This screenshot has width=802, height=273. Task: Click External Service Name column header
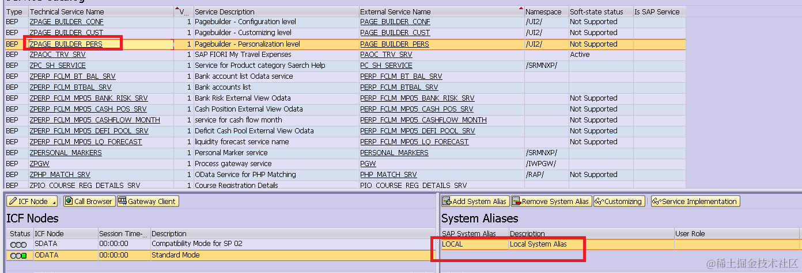tap(441, 11)
